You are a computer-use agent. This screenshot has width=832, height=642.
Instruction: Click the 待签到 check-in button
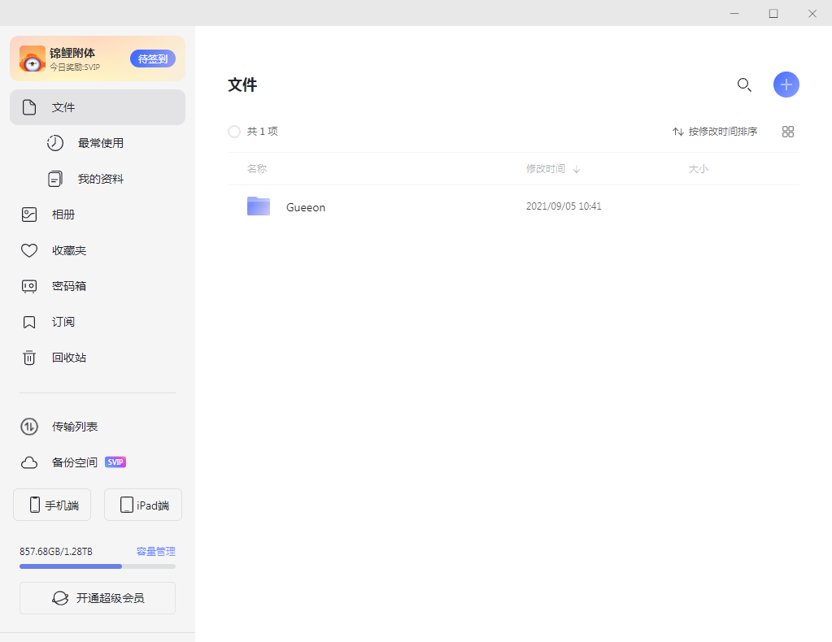coord(153,59)
